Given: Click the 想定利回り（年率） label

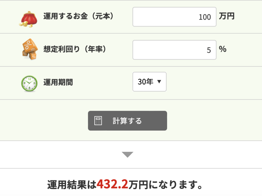Looking at the screenshot, I should point(75,49).
